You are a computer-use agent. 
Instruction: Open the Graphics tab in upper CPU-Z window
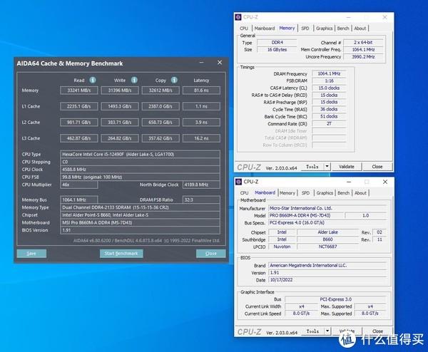[324, 29]
